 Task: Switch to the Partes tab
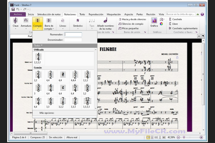click(139, 14)
